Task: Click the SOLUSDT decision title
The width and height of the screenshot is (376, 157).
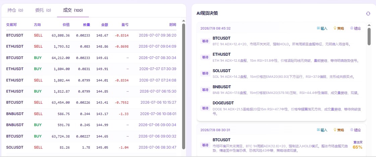Action: [x=222, y=71]
